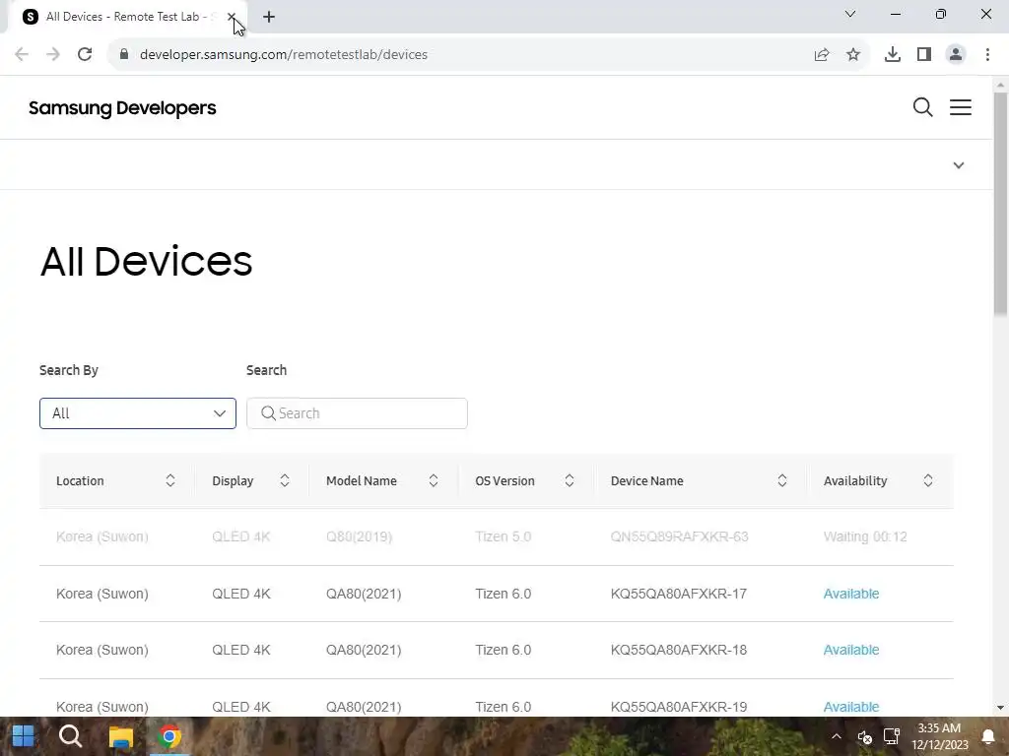This screenshot has height=756, width=1009.
Task: Click the address bar URL text
Action: point(283,55)
